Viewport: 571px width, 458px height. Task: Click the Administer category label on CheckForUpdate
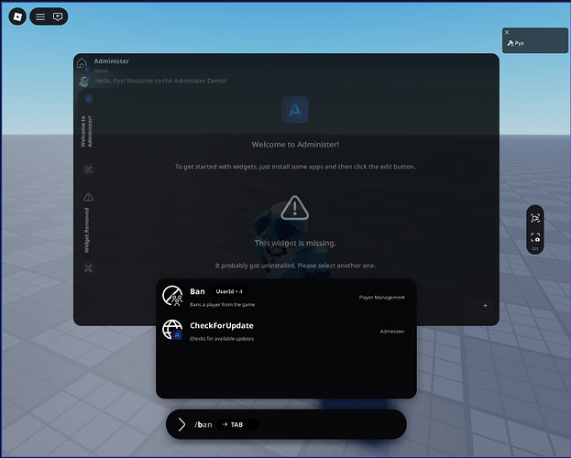coord(392,332)
